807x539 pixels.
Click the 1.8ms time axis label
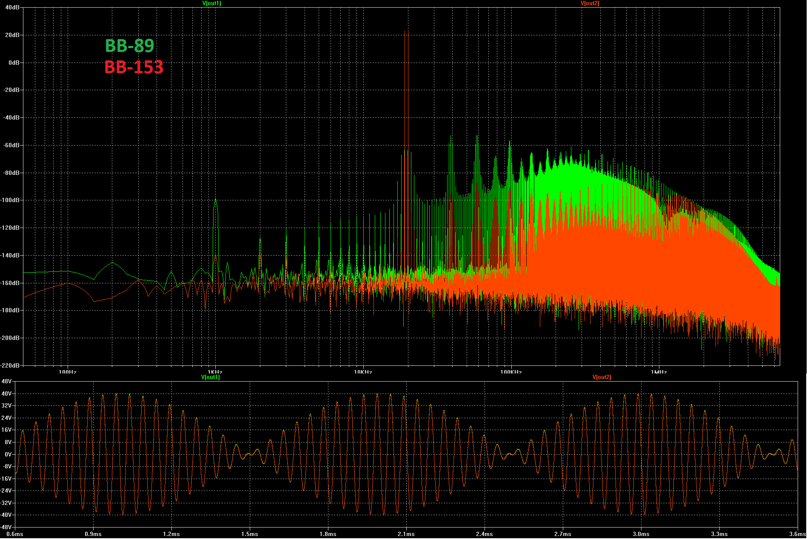(328, 534)
